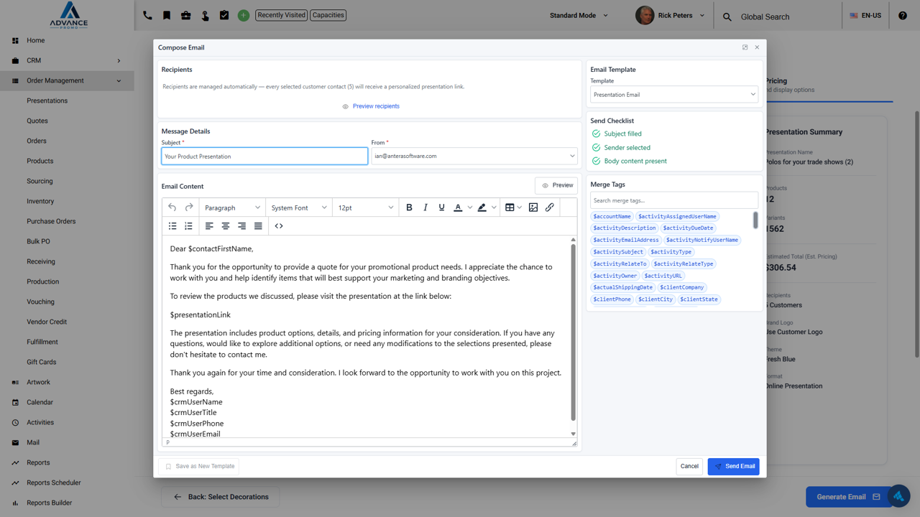Click Preview recipients link
The height and width of the screenshot is (517, 920).
tap(370, 106)
